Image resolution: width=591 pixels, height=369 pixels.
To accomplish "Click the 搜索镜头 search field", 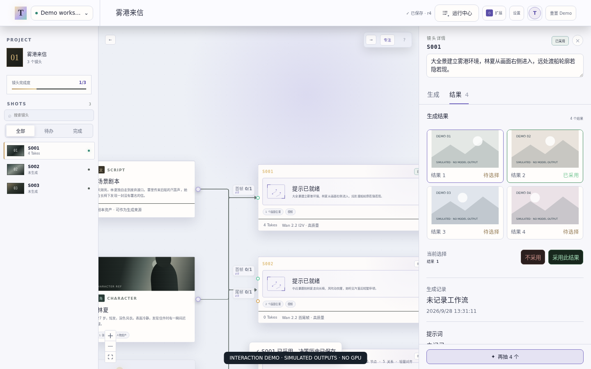I will (x=49, y=115).
